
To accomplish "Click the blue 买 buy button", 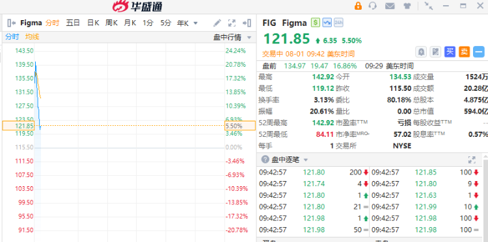I will (x=450, y=52).
